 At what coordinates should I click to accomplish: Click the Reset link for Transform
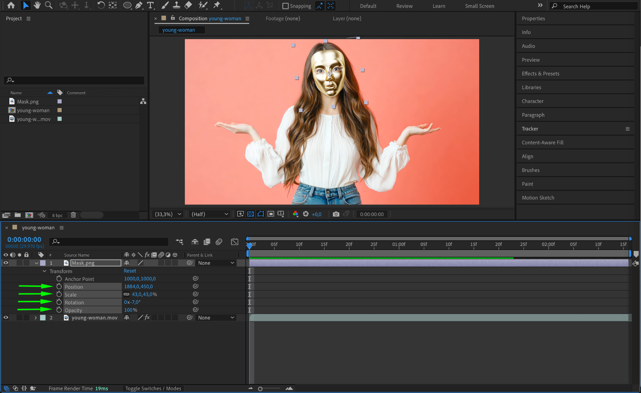point(130,271)
